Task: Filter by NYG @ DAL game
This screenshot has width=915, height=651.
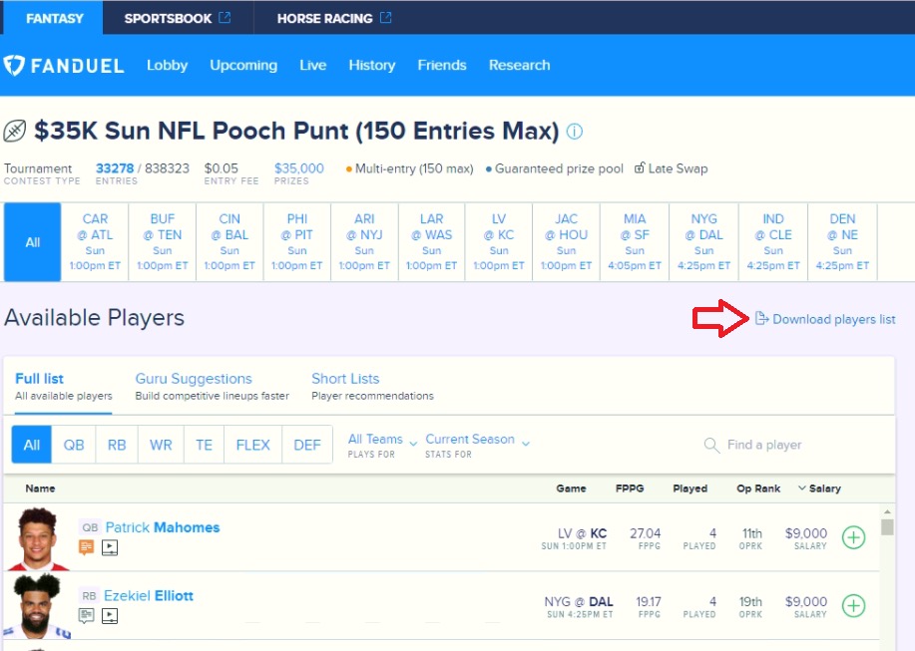Action: 703,242
